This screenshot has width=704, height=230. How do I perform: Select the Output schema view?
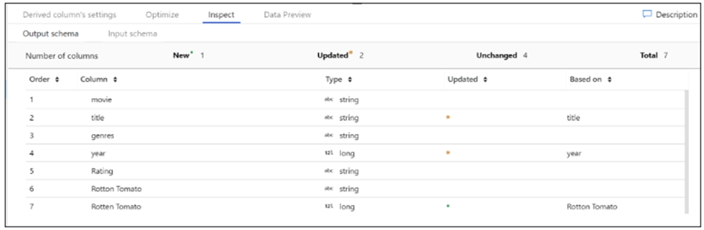click(51, 34)
